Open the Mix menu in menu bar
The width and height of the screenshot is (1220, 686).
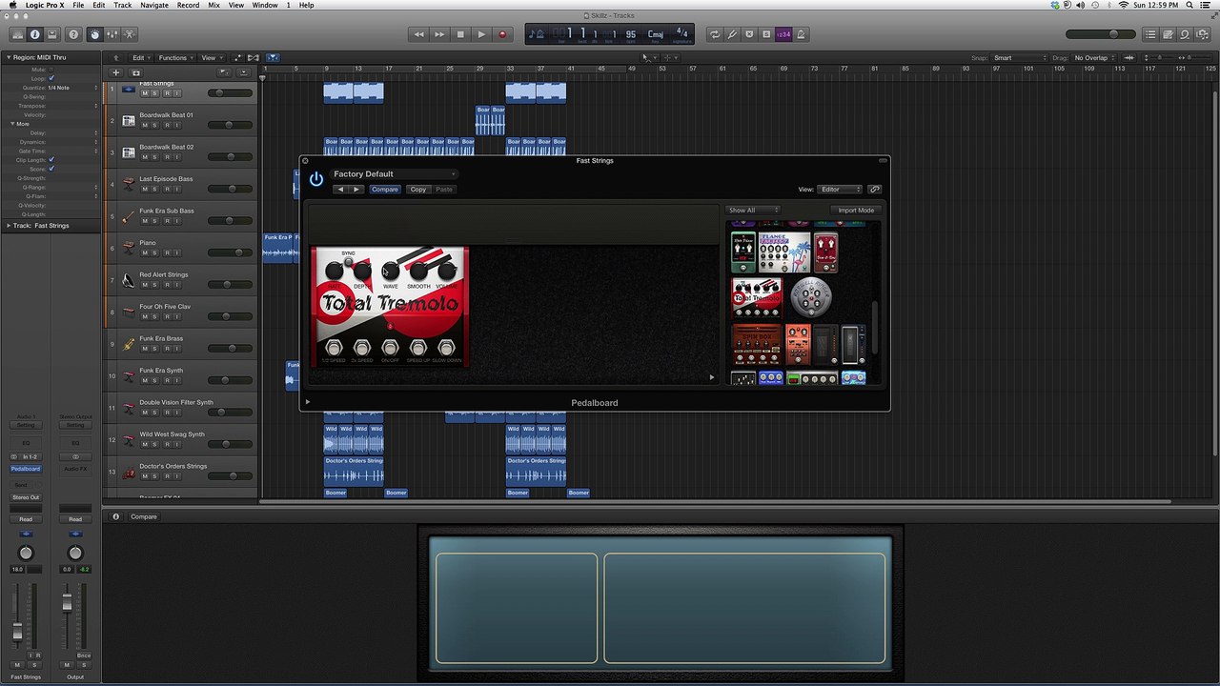pyautogui.click(x=213, y=6)
